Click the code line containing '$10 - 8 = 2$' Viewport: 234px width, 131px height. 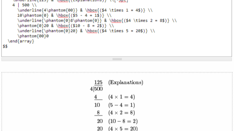click(x=66, y=26)
